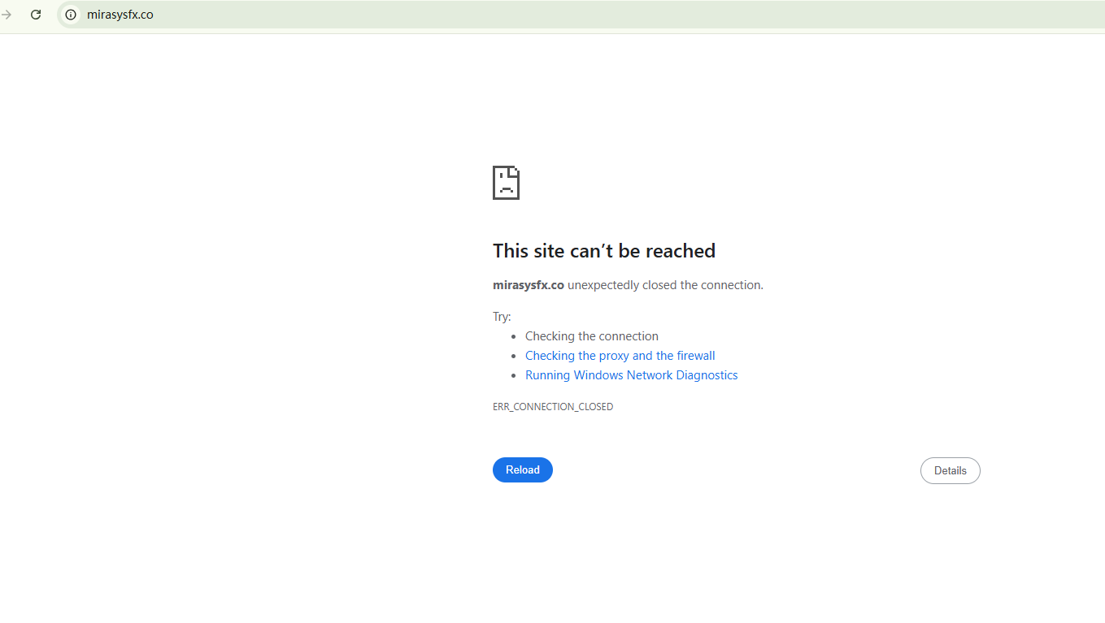1105x623 pixels.
Task: Click 'unexpectedly closed the connection' message
Action: click(x=665, y=285)
